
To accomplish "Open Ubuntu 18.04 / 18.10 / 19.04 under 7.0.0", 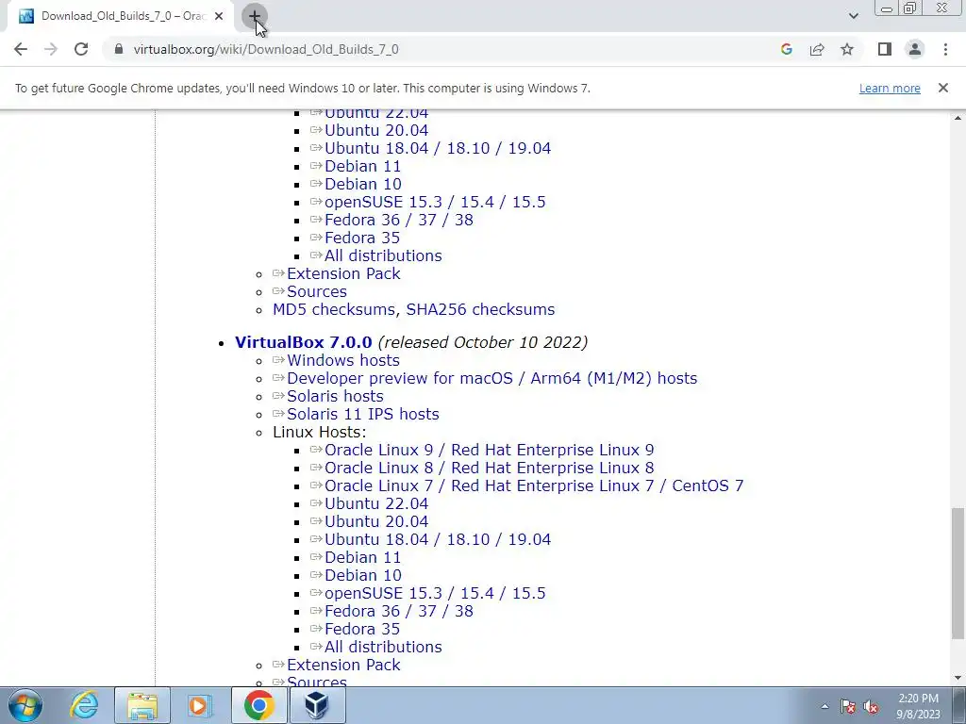I will pyautogui.click(x=438, y=539).
